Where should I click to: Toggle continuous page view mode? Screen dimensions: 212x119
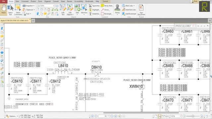tap(160, 116)
